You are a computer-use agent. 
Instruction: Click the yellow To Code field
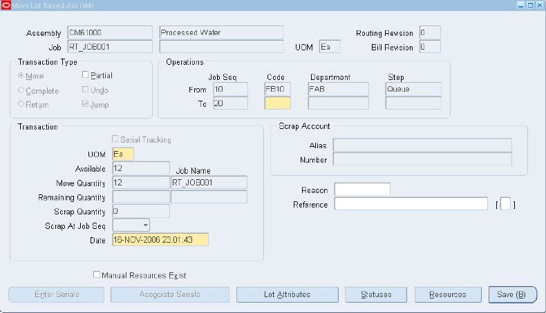278,103
